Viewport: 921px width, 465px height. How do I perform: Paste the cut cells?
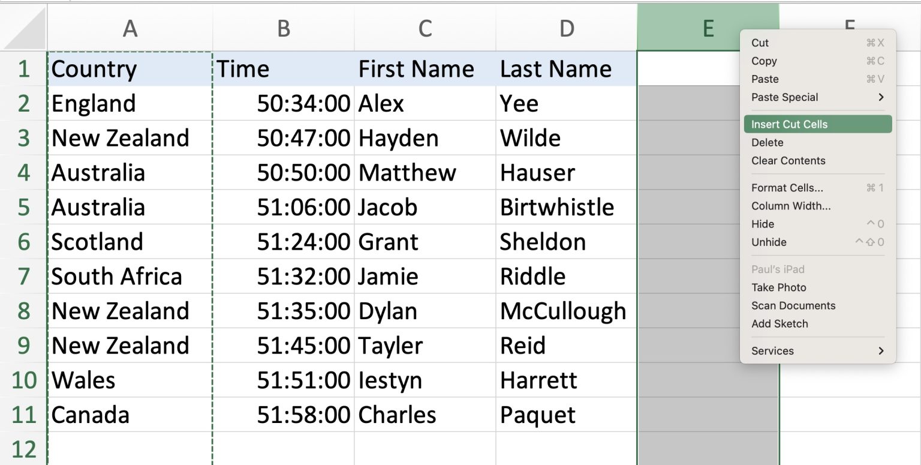(765, 79)
